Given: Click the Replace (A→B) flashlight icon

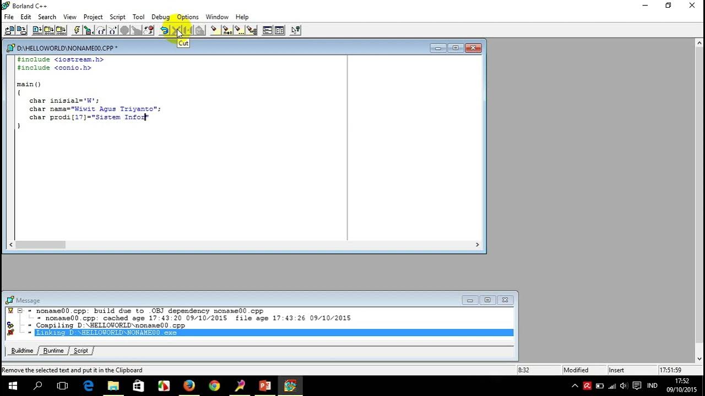Looking at the screenshot, I should coord(227,30).
